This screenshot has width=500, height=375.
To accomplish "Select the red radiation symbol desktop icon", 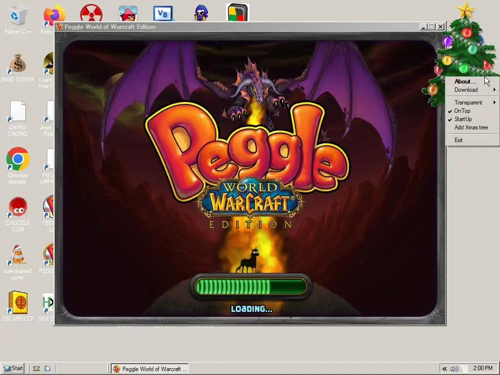I will coord(91,13).
